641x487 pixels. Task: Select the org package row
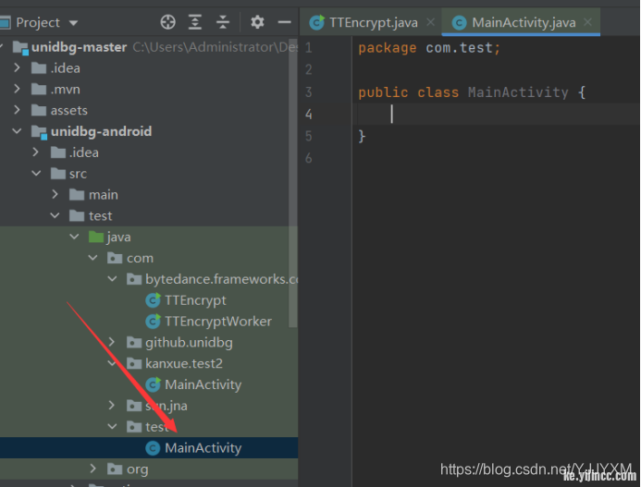pyautogui.click(x=149, y=469)
